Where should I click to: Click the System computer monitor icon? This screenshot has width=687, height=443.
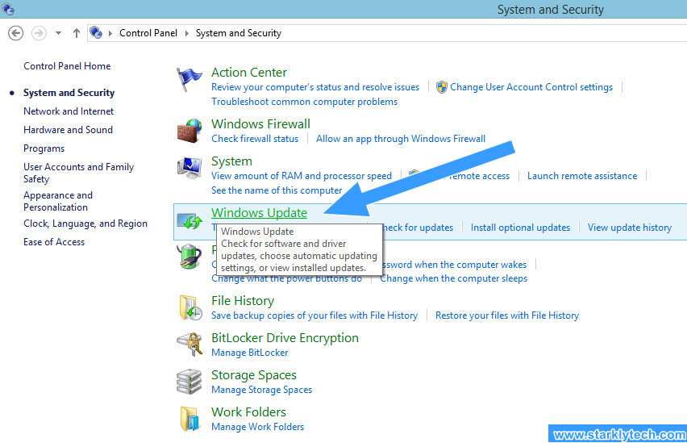[x=189, y=168]
